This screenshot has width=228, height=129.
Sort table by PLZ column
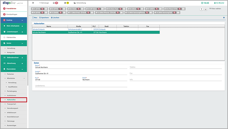point(95,26)
